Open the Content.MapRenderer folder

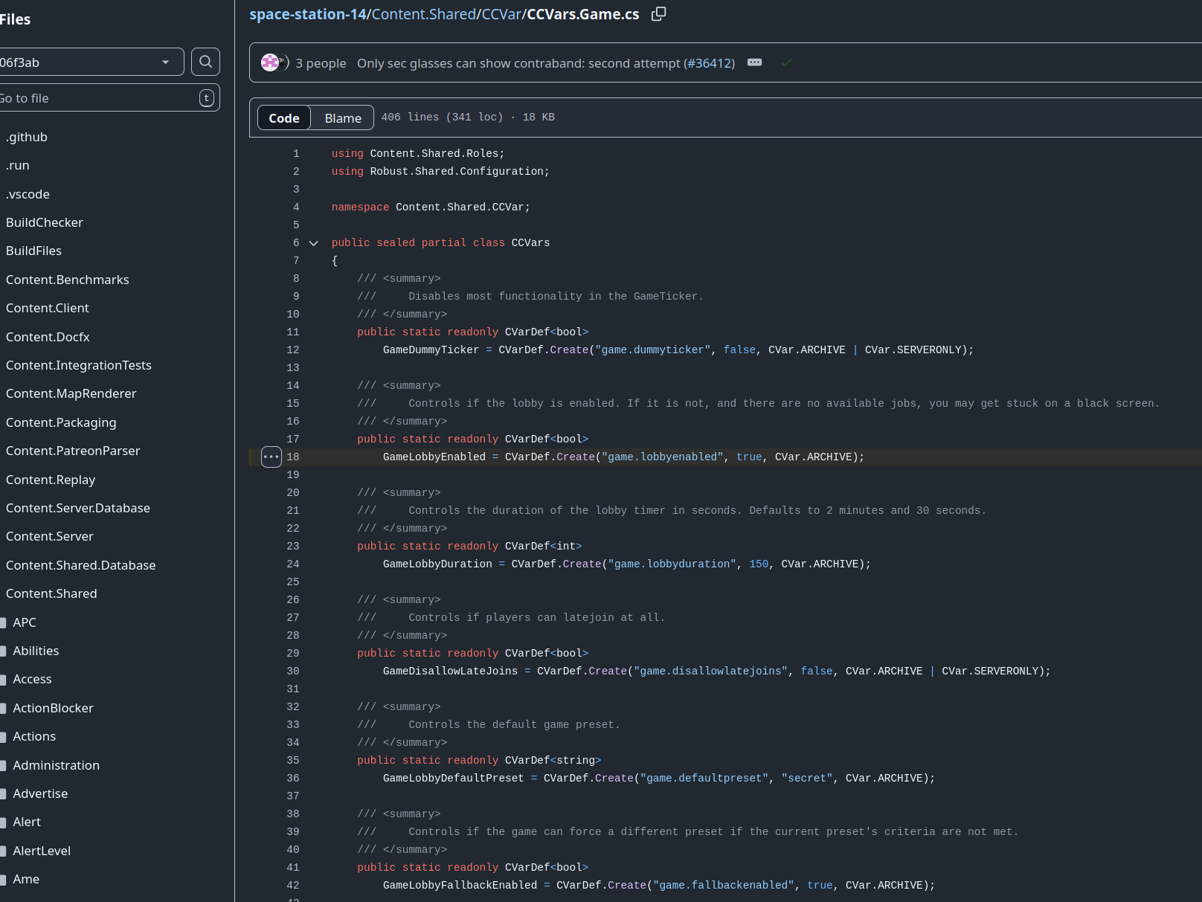pyautogui.click(x=71, y=393)
